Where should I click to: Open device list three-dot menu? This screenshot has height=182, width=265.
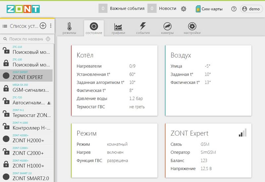coord(51,26)
